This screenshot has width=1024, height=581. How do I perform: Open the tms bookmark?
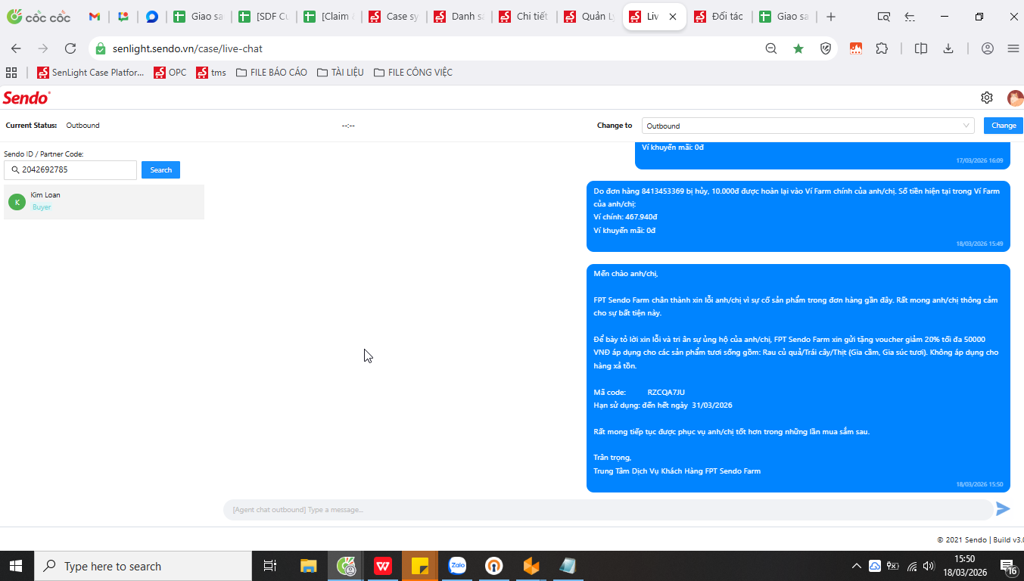211,73
